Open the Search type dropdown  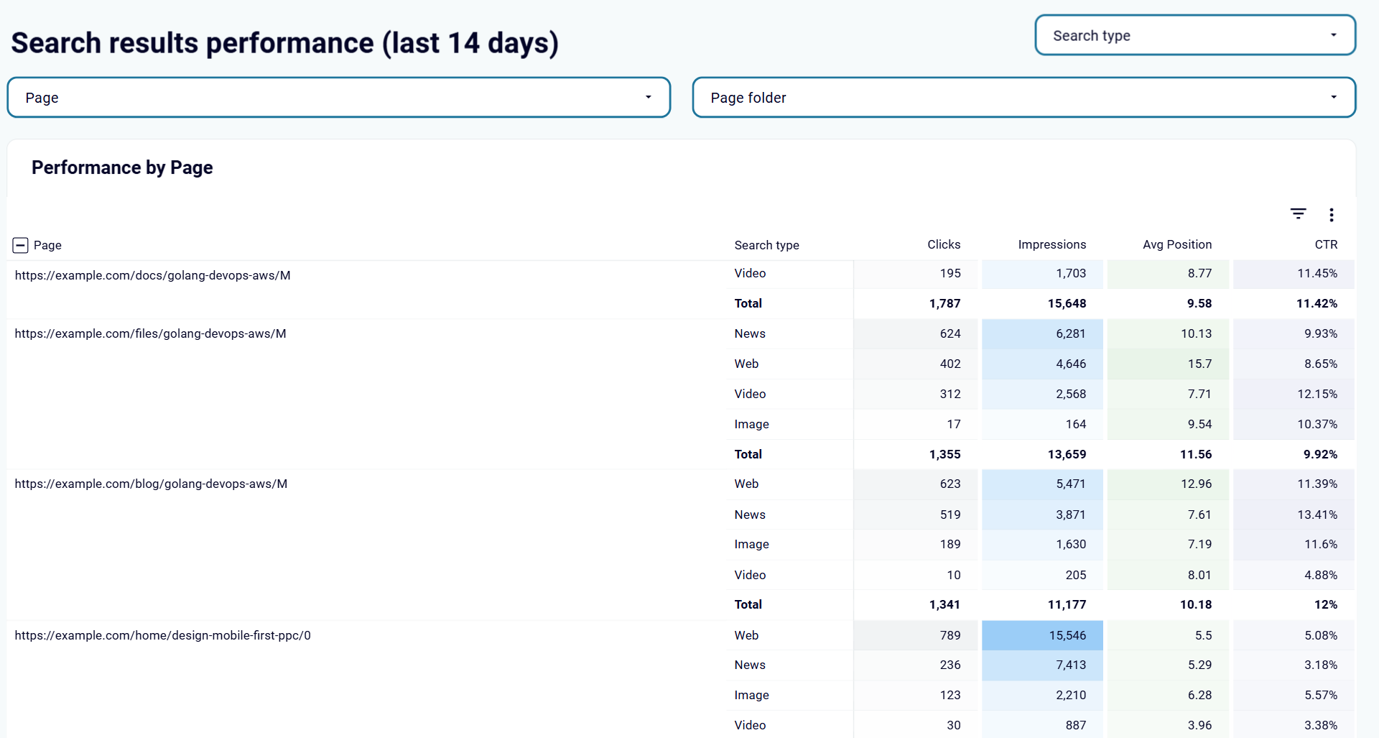coord(1194,34)
